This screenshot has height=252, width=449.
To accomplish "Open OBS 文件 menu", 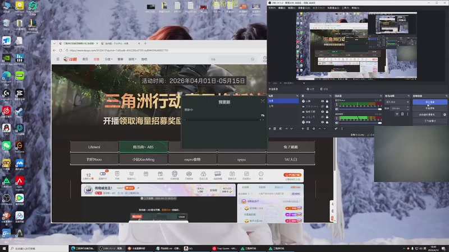I will [x=272, y=8].
